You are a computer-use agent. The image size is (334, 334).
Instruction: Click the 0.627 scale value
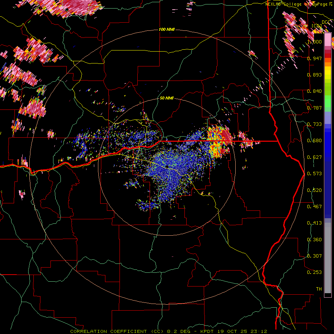pyautogui.click(x=314, y=157)
